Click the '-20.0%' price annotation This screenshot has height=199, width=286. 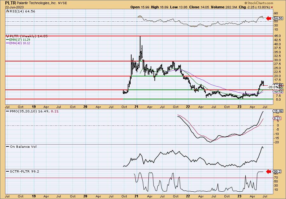click(x=273, y=87)
